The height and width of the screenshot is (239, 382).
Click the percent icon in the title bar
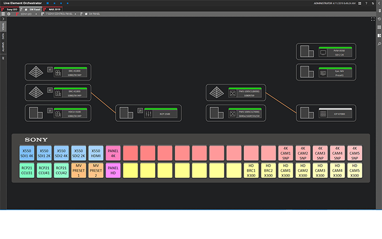(x=373, y=3)
